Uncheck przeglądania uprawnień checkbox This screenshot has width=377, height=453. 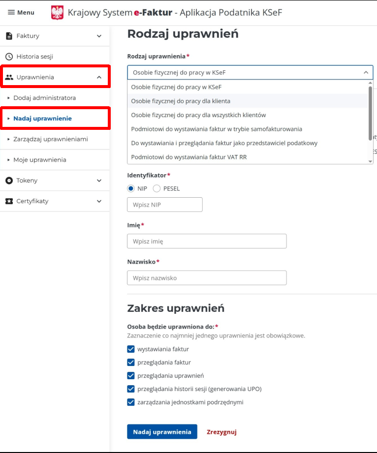(131, 376)
